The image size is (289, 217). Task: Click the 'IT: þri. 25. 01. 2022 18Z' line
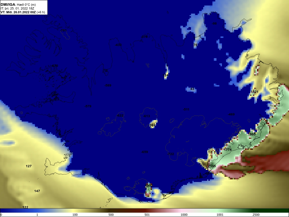(x=17, y=8)
